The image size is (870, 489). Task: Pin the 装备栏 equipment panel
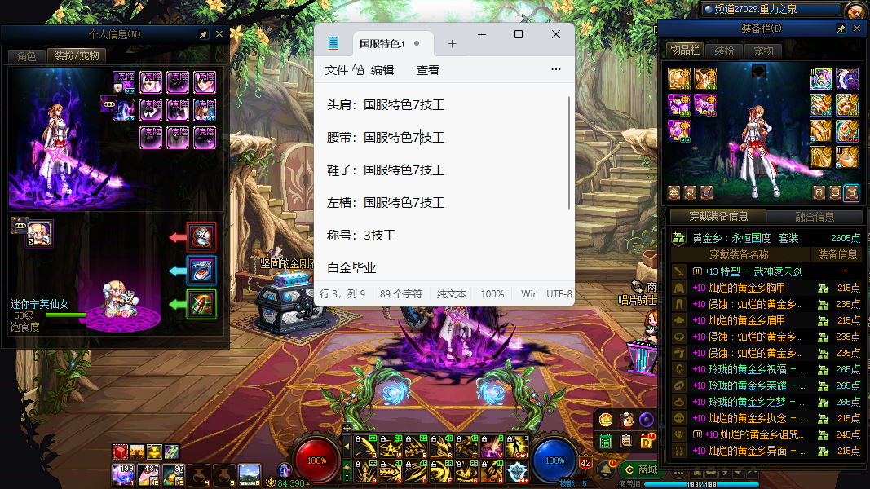click(x=841, y=29)
